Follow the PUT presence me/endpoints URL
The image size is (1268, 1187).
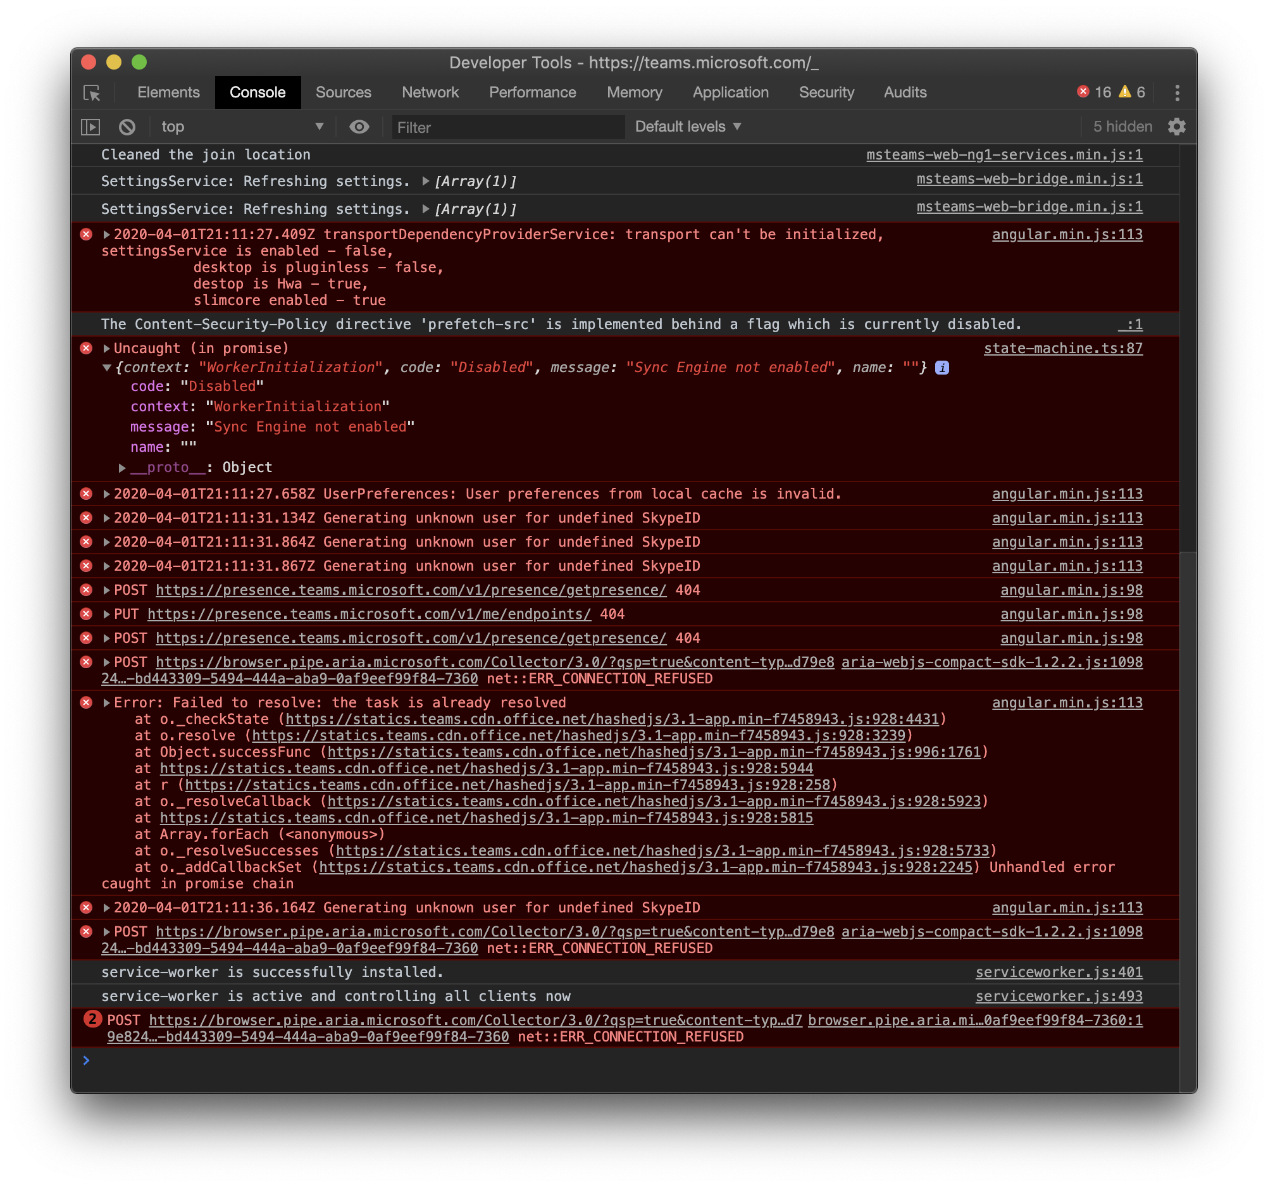point(370,614)
